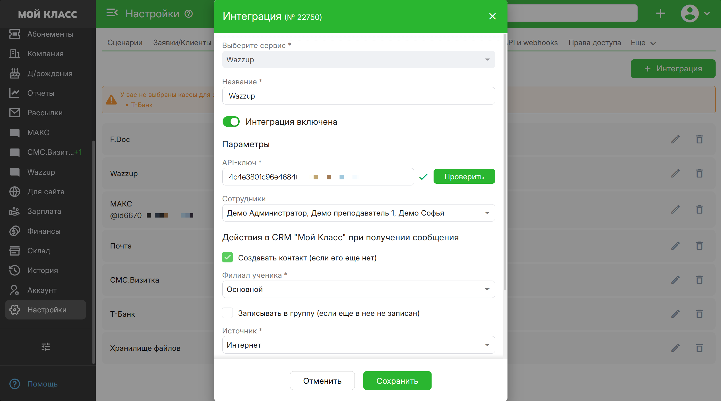721x401 pixels.
Task: Open Д/рождения birthday cake icon
Action: point(14,73)
